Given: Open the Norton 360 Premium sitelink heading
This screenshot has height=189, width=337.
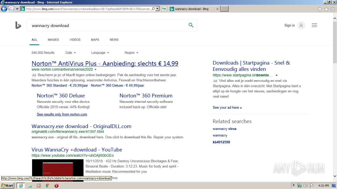Looking at the screenshot, I should coord(146,96).
